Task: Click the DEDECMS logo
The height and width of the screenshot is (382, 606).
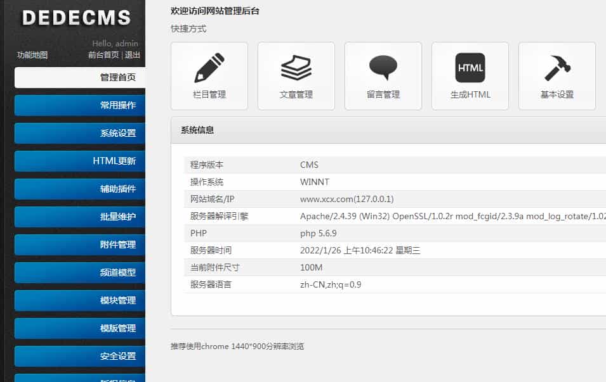Action: click(x=76, y=18)
